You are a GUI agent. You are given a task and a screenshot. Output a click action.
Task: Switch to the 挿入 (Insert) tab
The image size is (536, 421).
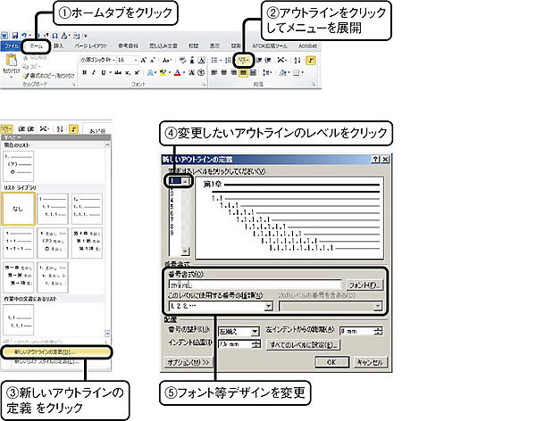(59, 44)
